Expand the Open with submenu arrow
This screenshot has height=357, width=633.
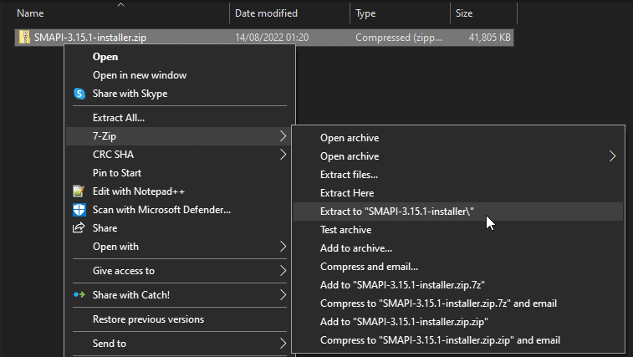coord(282,247)
